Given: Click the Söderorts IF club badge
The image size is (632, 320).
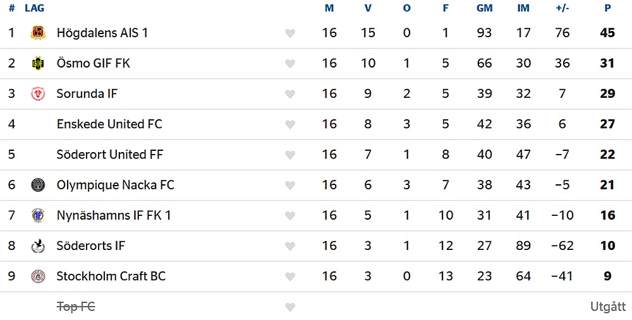Looking at the screenshot, I should pyautogui.click(x=38, y=246).
